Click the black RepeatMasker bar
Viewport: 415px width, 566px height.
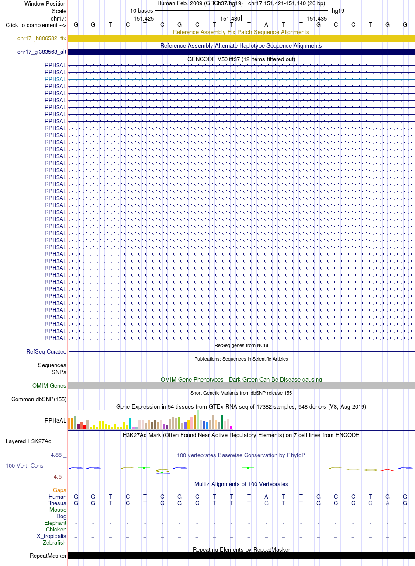coord(241,556)
